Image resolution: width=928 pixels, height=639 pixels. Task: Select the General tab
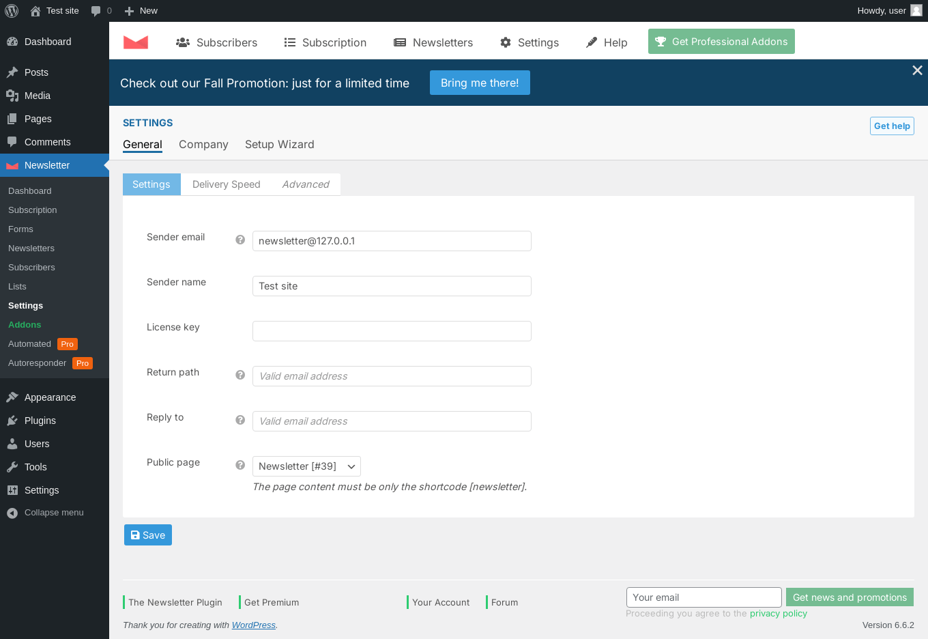[143, 144]
